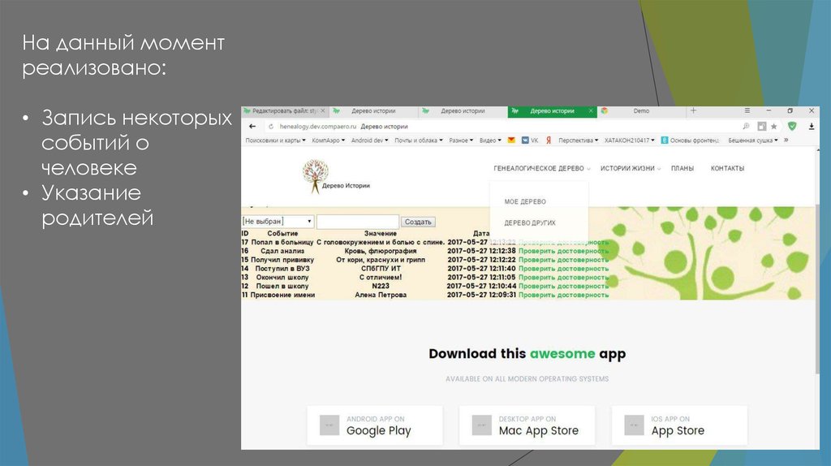
Task: Click the browser back arrow
Action: [x=252, y=127]
